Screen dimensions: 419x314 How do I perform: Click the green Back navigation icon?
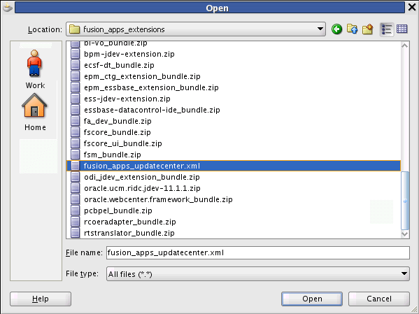pyautogui.click(x=336, y=29)
